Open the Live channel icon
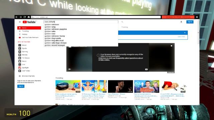The image size is (214, 120). coord(20,64)
